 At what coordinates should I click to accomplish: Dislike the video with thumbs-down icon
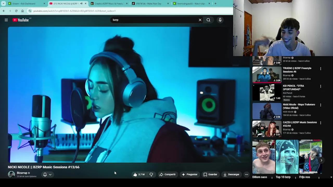(x=151, y=175)
